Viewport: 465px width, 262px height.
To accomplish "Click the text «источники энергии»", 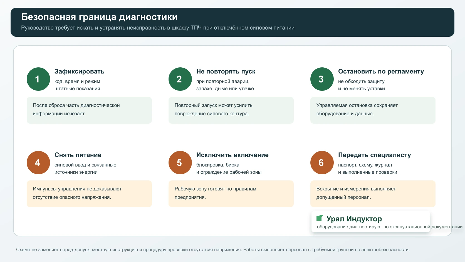I will 76,172.
